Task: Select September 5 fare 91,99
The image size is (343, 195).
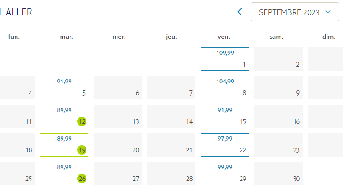Action: (x=64, y=88)
